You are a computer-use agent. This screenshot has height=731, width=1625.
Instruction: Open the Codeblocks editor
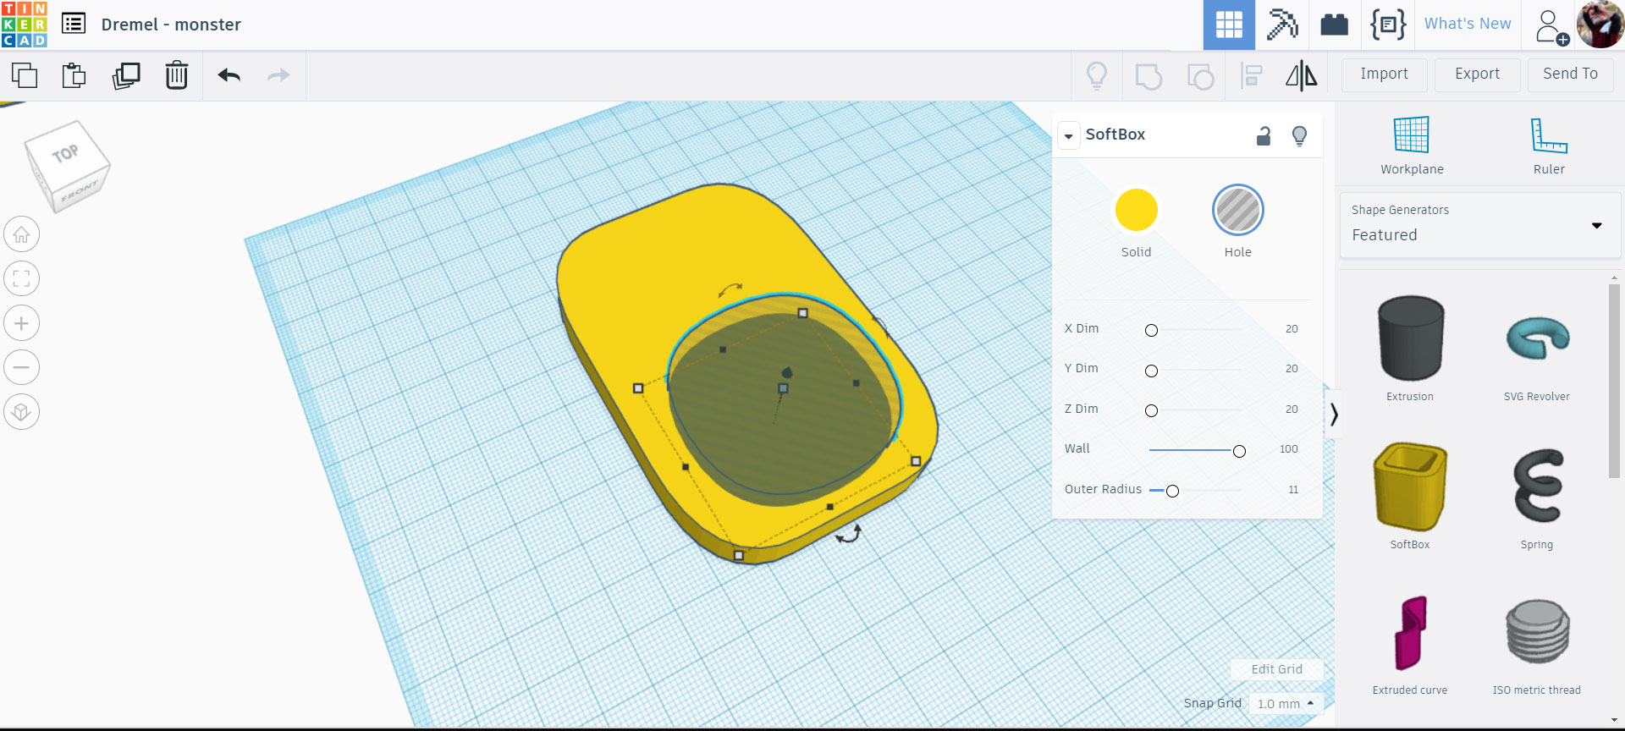point(1388,25)
